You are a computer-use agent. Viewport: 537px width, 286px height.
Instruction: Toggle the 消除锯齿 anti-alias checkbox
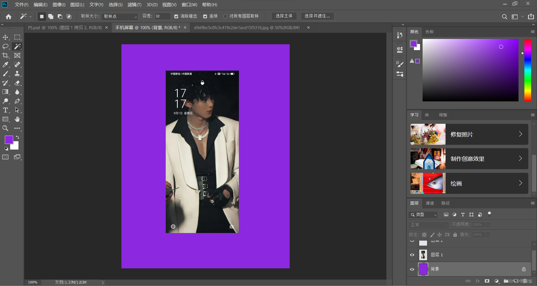click(176, 17)
